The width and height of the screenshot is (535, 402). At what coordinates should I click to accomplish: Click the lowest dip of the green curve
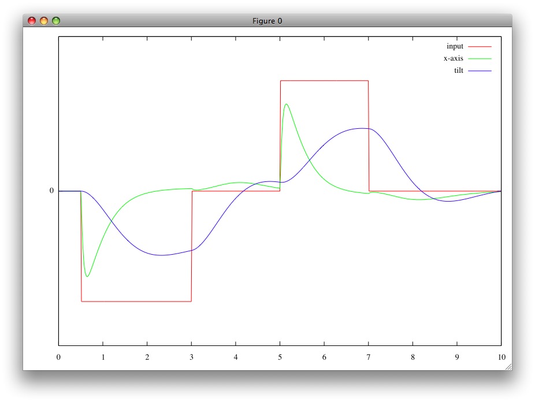[x=87, y=276]
